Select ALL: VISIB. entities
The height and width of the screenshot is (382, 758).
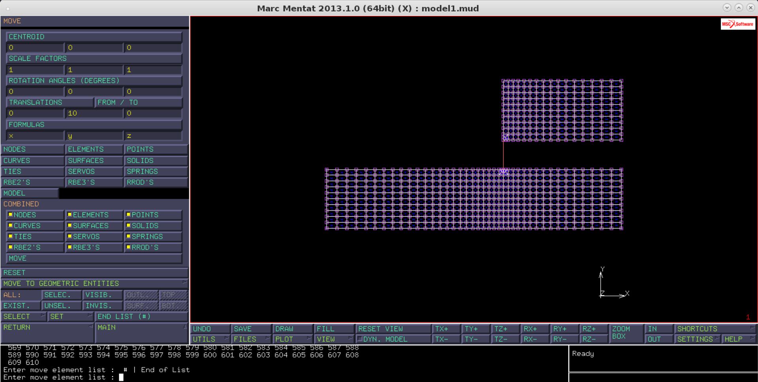click(103, 295)
